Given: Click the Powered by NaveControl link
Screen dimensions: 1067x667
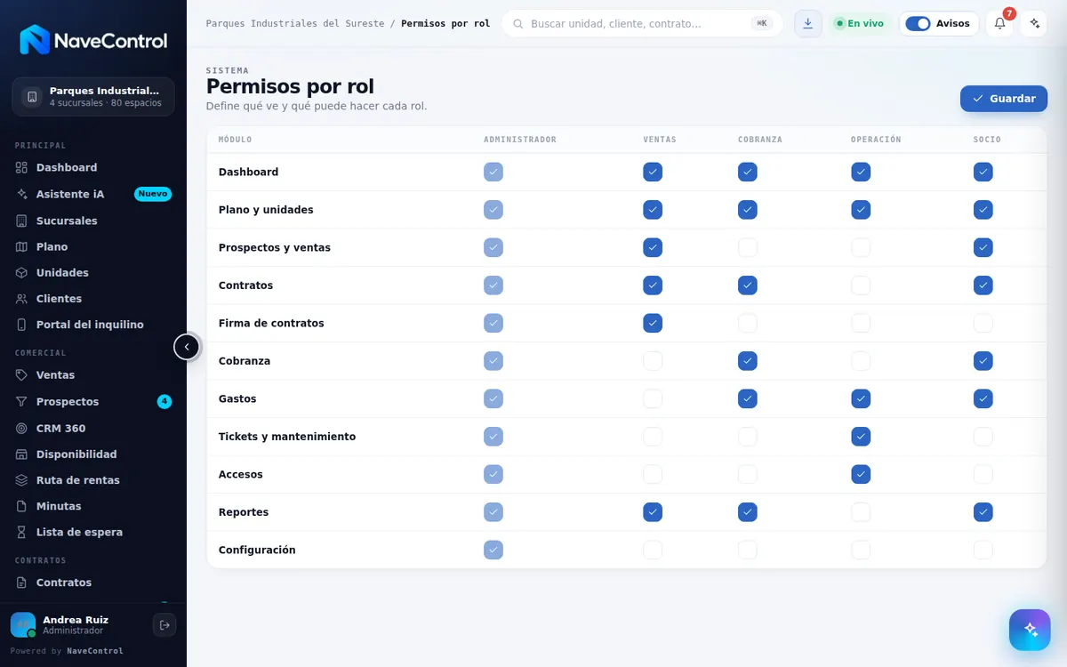Looking at the screenshot, I should (x=67, y=651).
